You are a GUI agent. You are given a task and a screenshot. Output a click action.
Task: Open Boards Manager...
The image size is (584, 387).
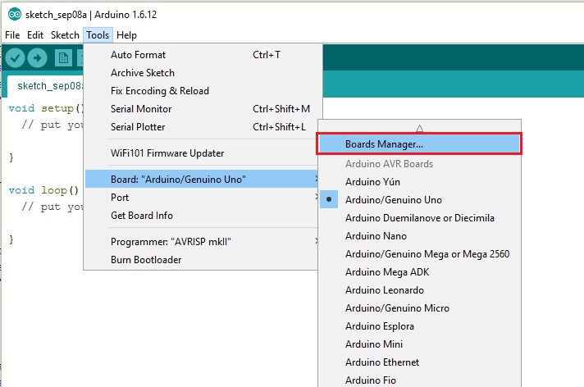point(419,143)
